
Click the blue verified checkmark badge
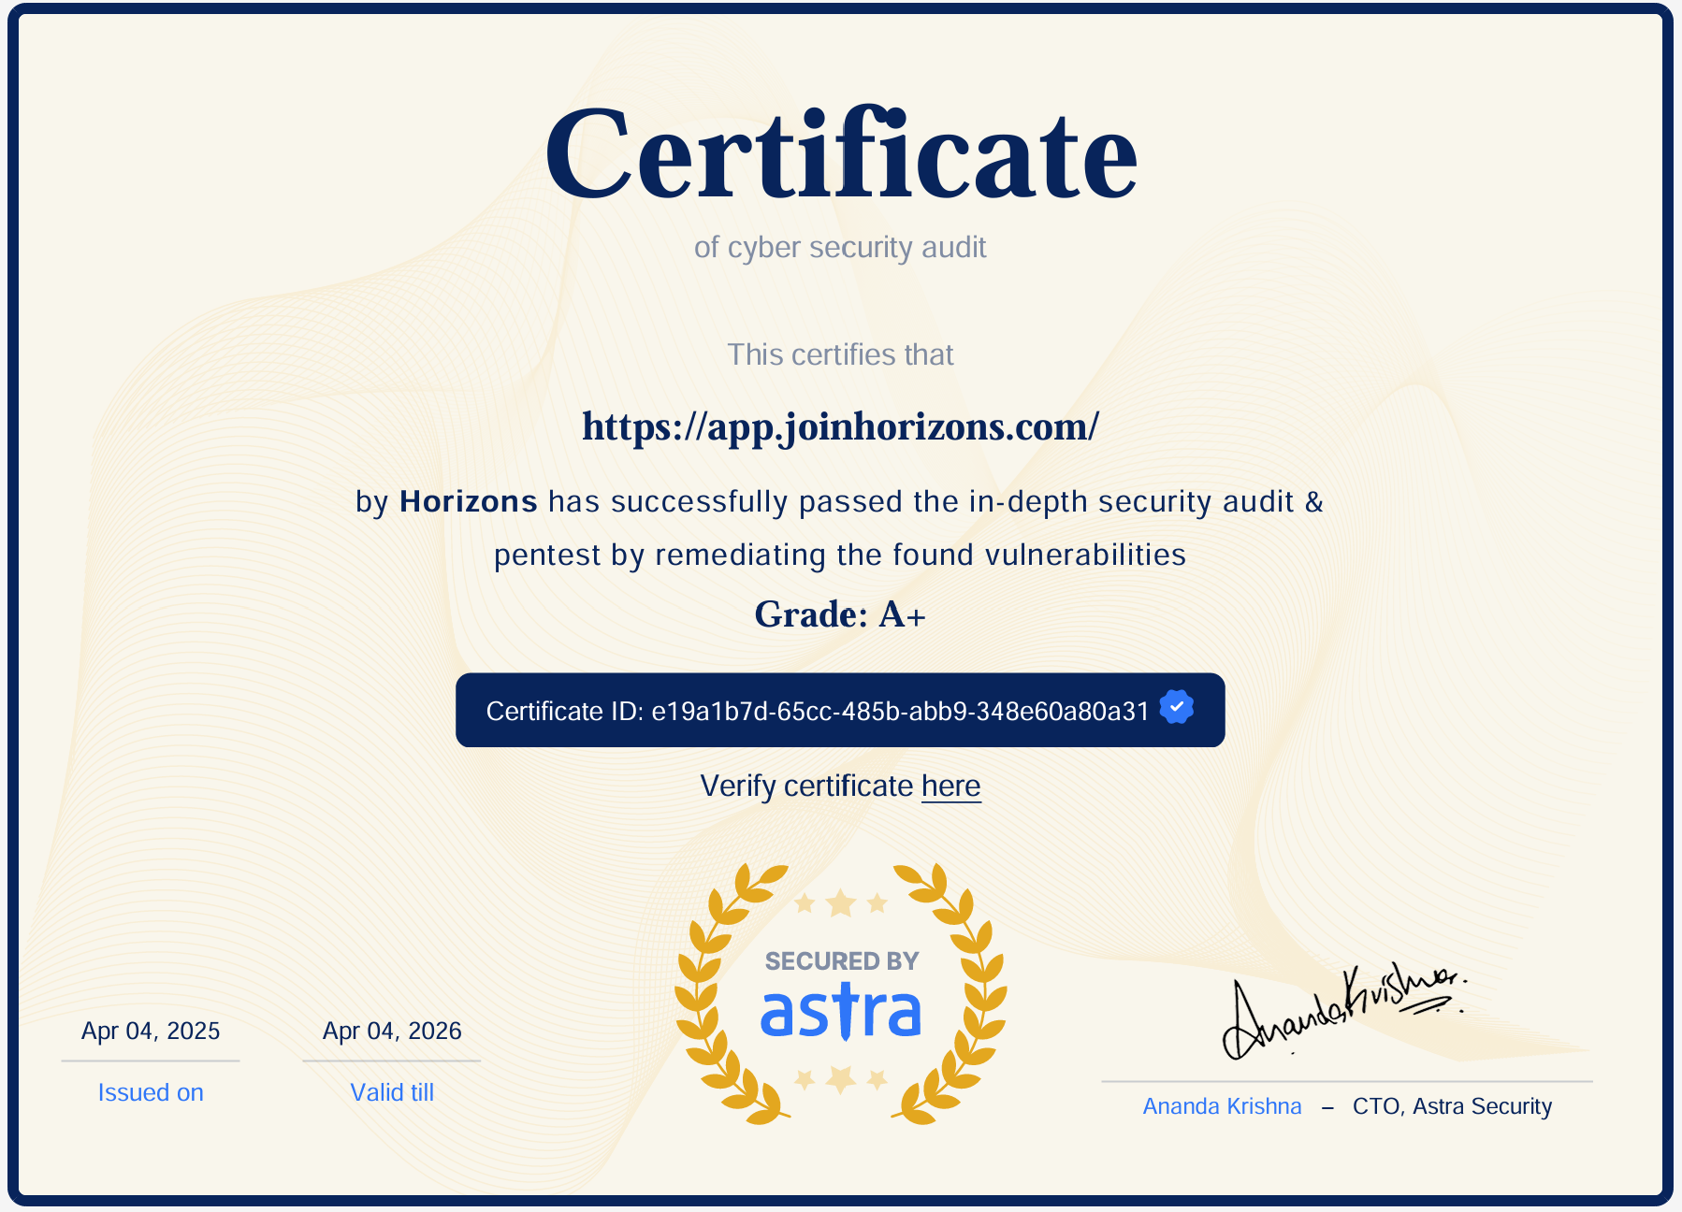pos(1176,707)
